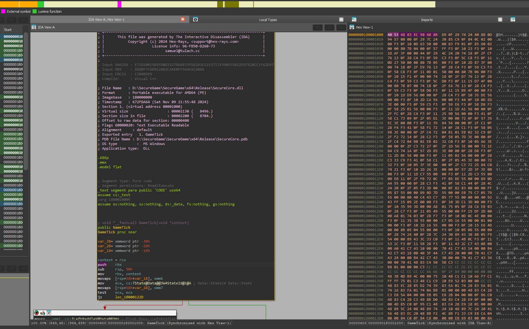Image resolution: width=529 pixels, height=329 pixels.
Task: Click the edit node comment icon
Action: coord(43,313)
